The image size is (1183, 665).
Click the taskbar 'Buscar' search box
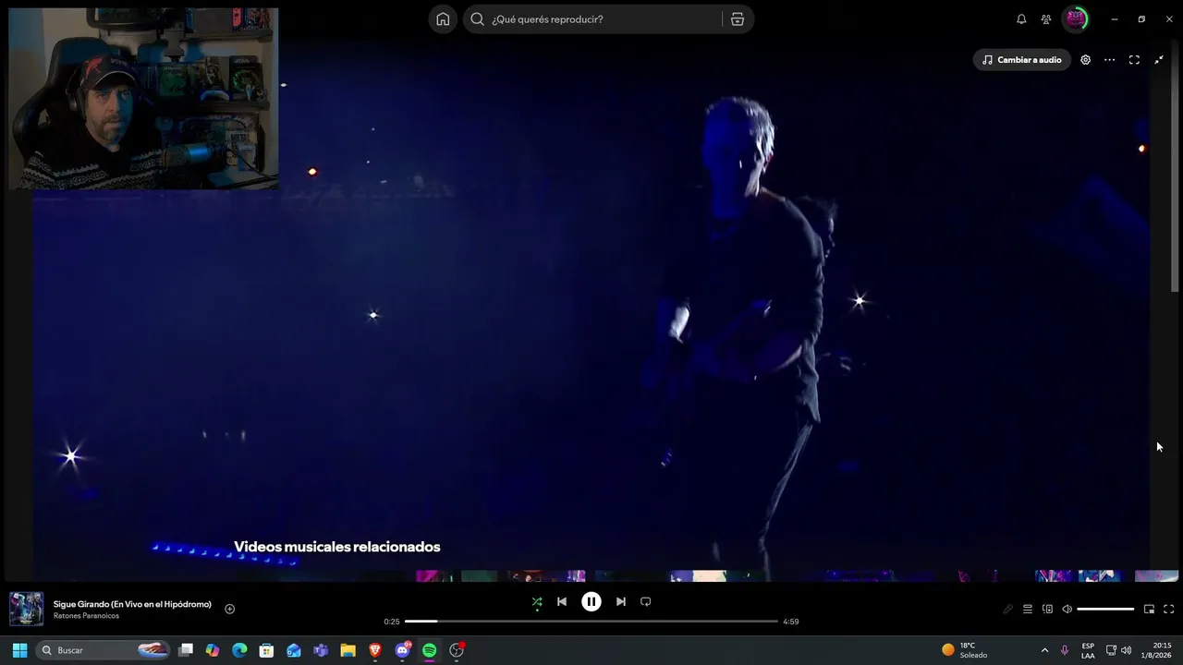pyautogui.click(x=104, y=650)
